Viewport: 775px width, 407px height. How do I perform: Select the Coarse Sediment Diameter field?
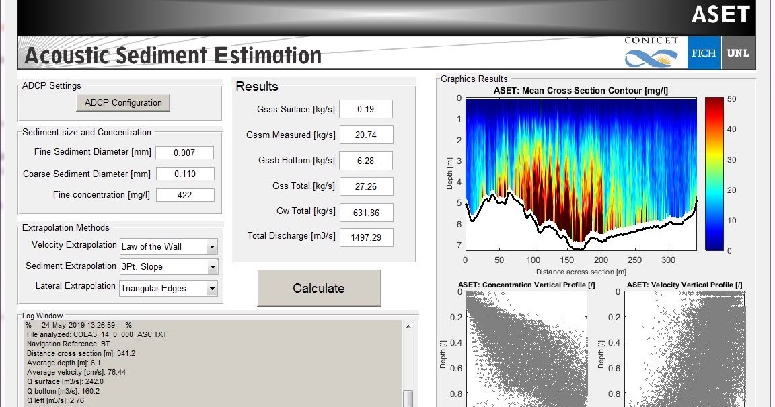pos(184,174)
